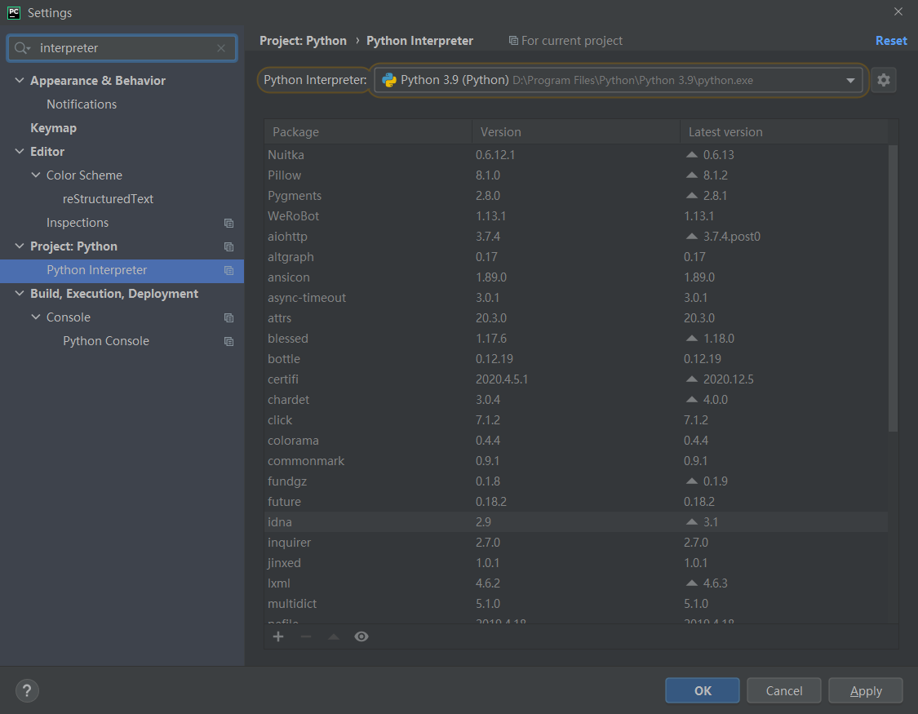Image resolution: width=918 pixels, height=714 pixels.
Task: Click the Apply button
Action: click(x=865, y=690)
